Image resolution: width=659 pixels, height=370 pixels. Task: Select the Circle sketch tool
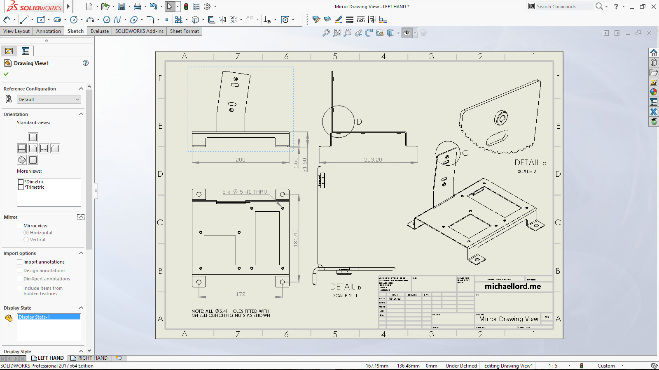click(x=74, y=20)
